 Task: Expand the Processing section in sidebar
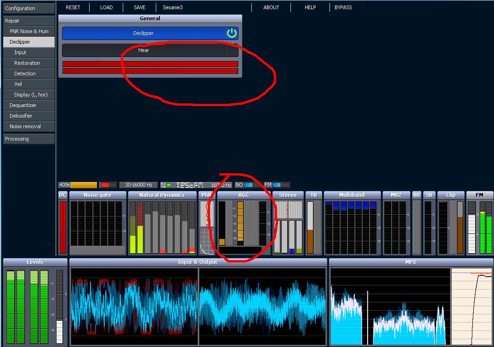coord(29,139)
